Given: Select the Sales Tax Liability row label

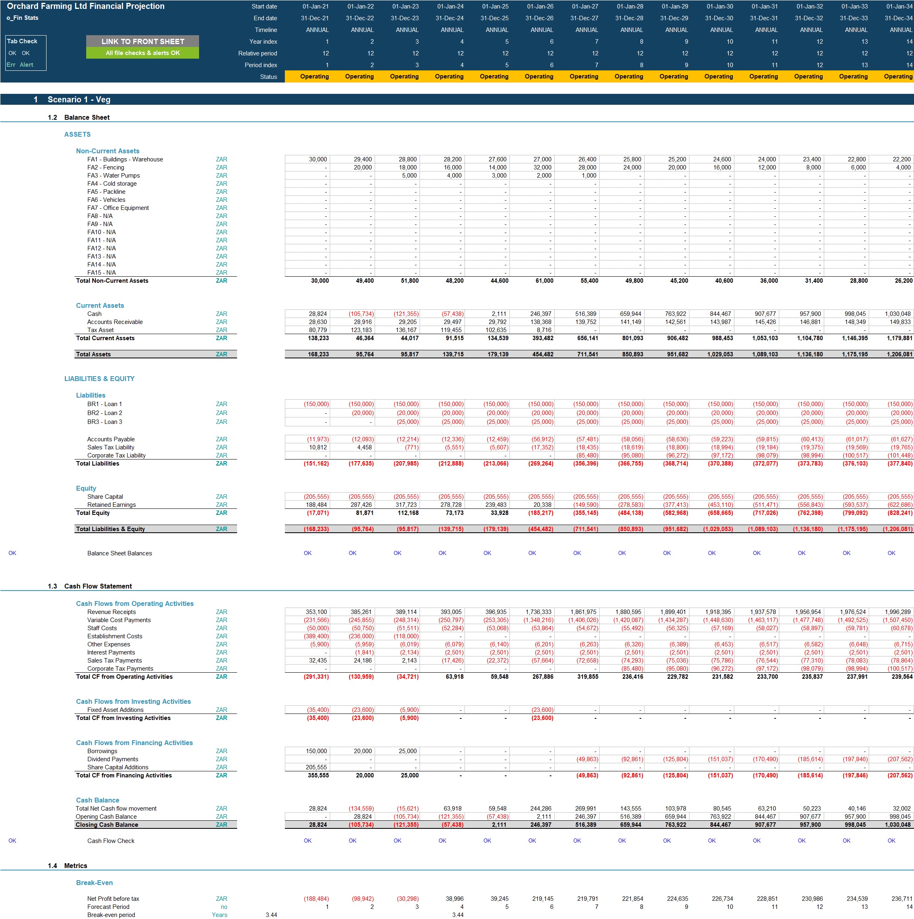Looking at the screenshot, I should 111,447.
